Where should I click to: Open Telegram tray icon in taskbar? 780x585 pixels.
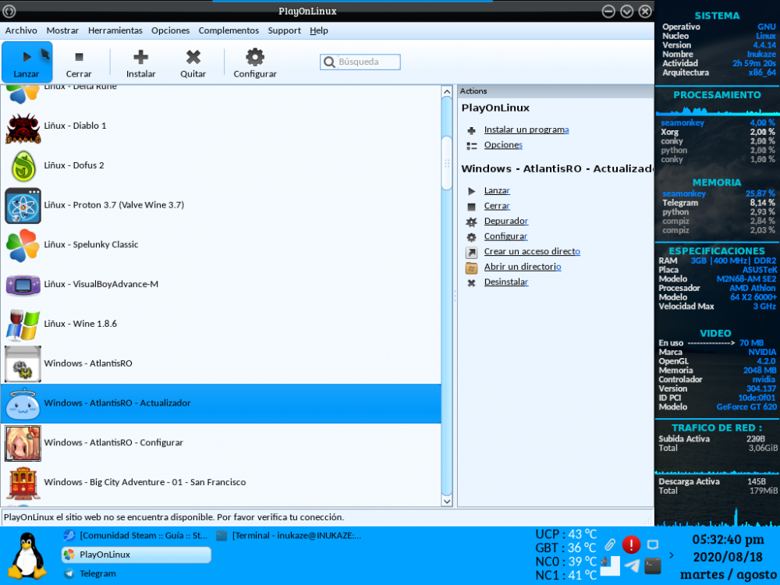coord(633,566)
